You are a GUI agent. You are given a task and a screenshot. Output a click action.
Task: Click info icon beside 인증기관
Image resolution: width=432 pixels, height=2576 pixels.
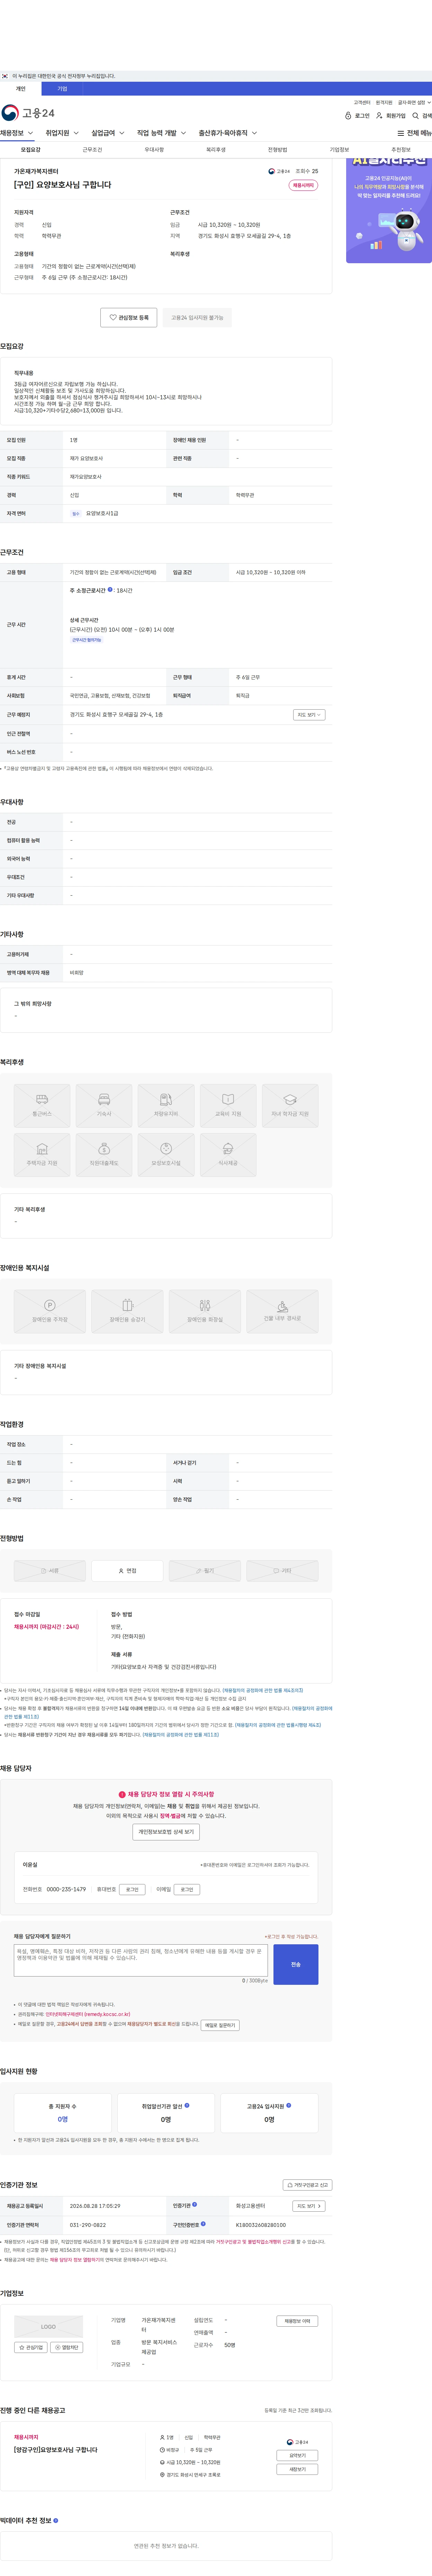tap(194, 2204)
